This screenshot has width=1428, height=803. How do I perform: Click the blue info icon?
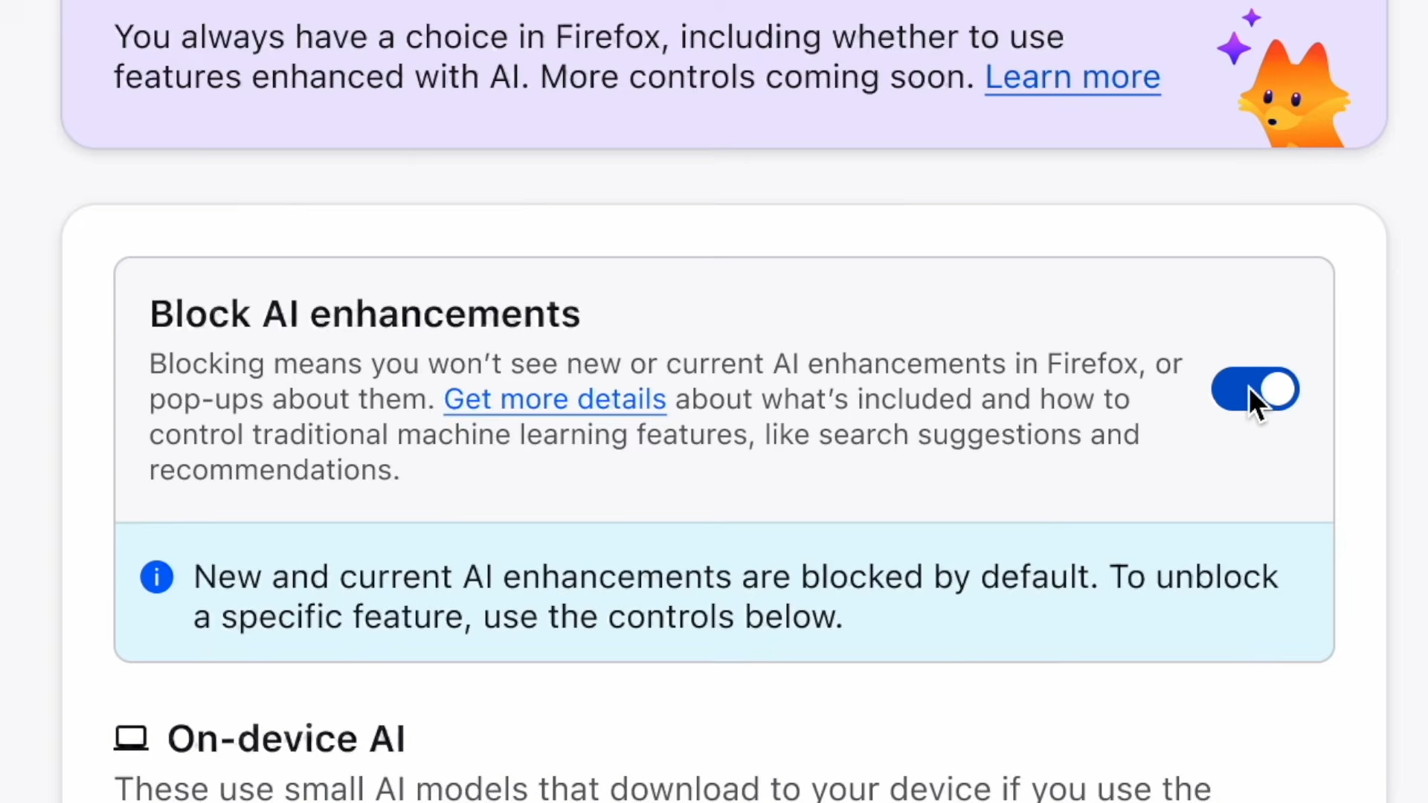[x=157, y=576]
